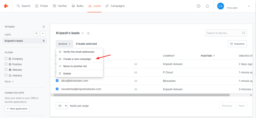Click the envelope icon in P Cloud row

(136, 72)
